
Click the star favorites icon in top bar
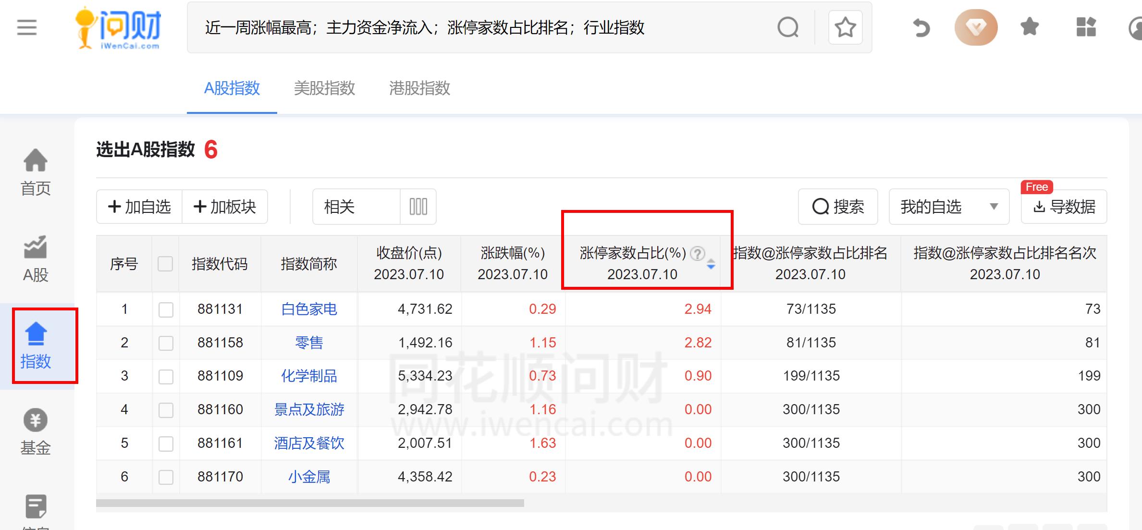click(x=1029, y=27)
